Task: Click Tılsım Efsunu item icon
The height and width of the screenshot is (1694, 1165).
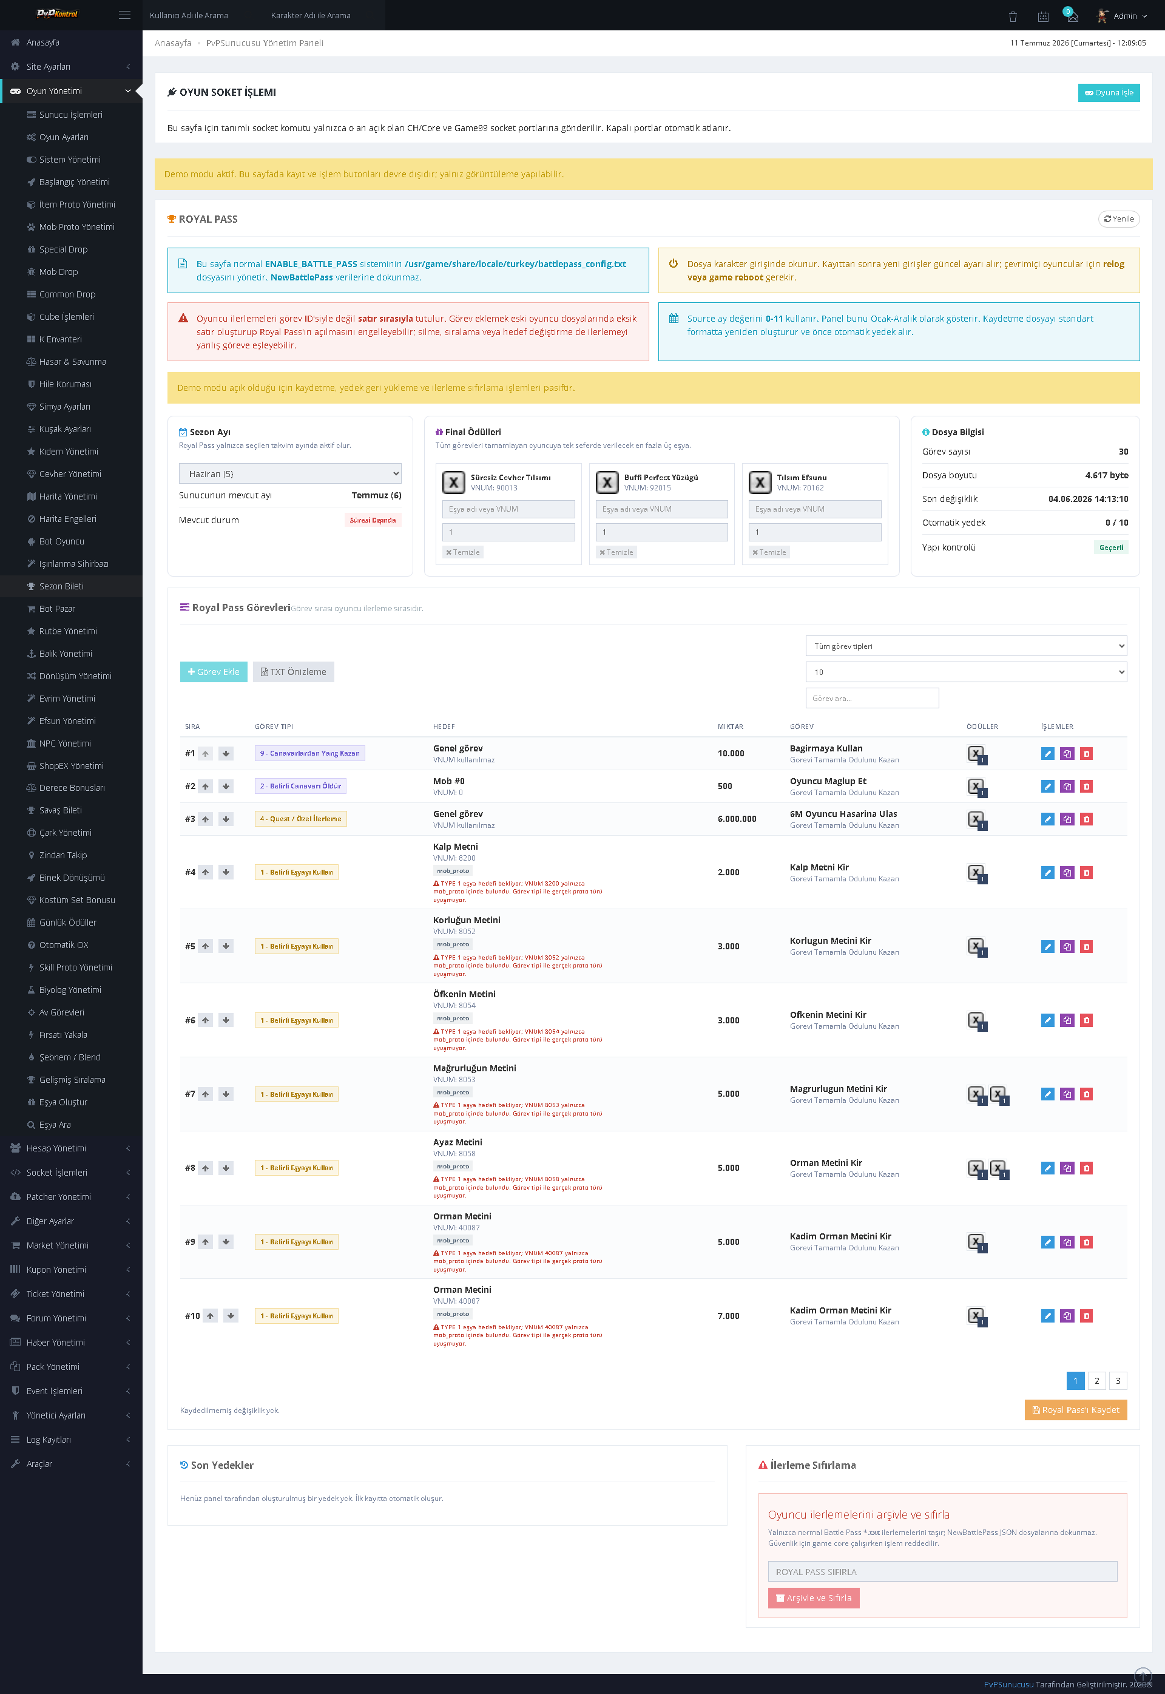Action: coord(760,482)
